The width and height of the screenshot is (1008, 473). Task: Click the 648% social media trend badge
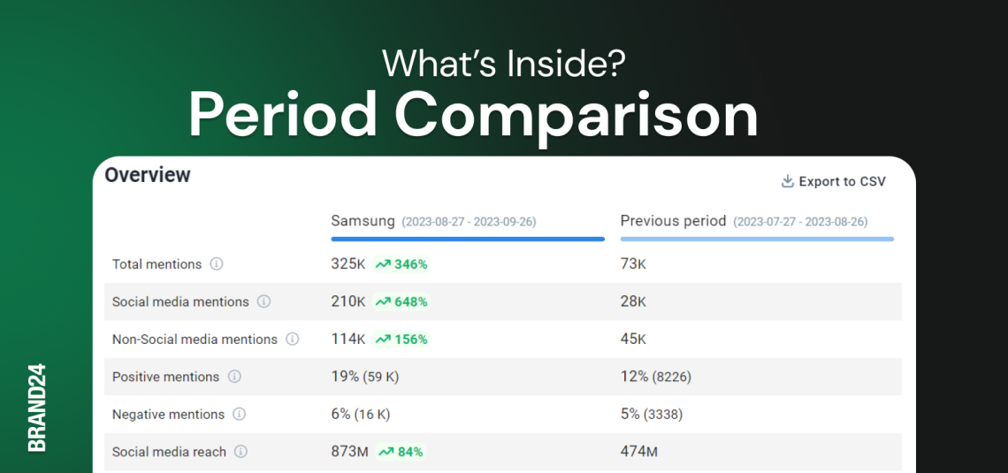[401, 301]
